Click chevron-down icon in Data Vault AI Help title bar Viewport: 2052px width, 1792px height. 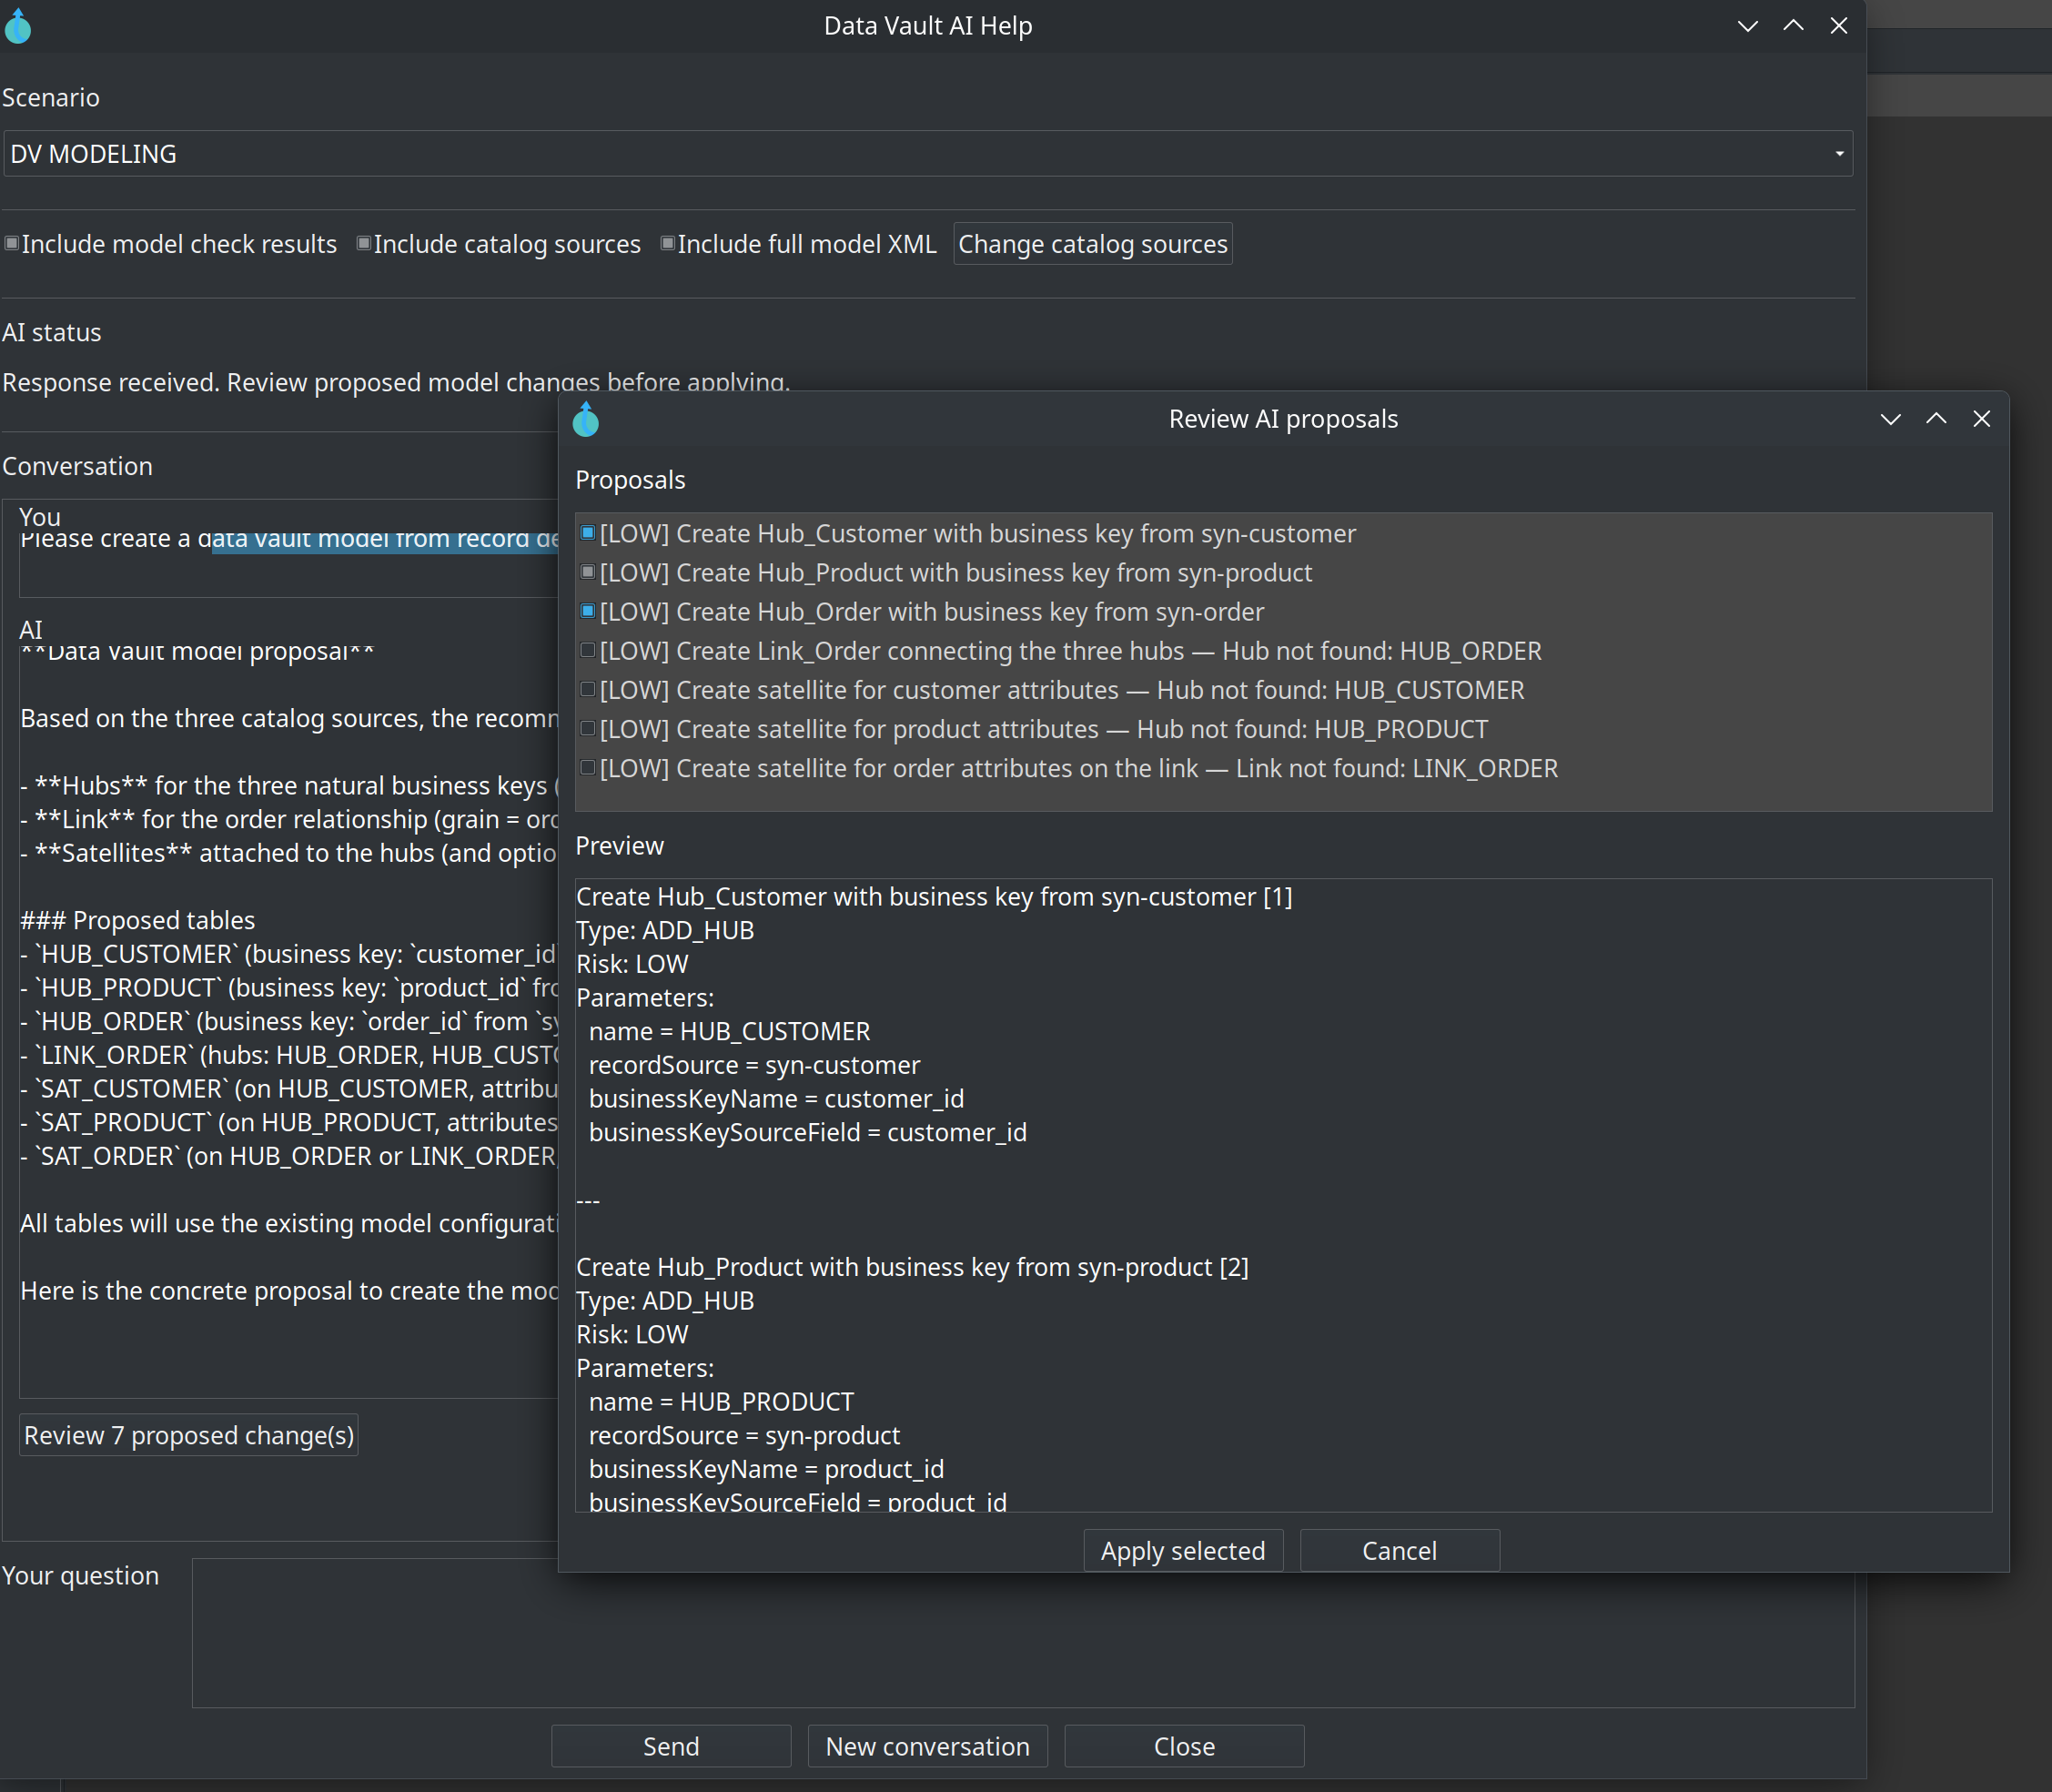click(1747, 26)
